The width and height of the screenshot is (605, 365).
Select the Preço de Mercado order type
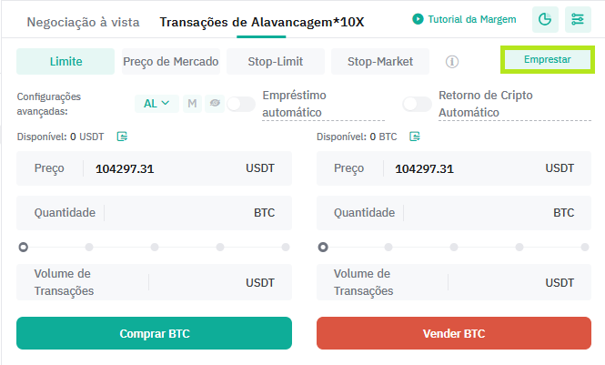(171, 61)
